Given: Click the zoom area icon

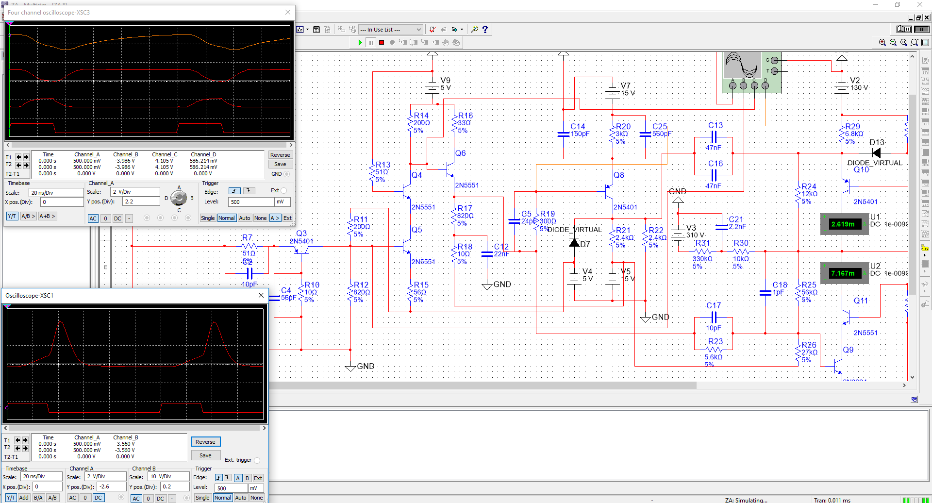Looking at the screenshot, I should click(904, 43).
